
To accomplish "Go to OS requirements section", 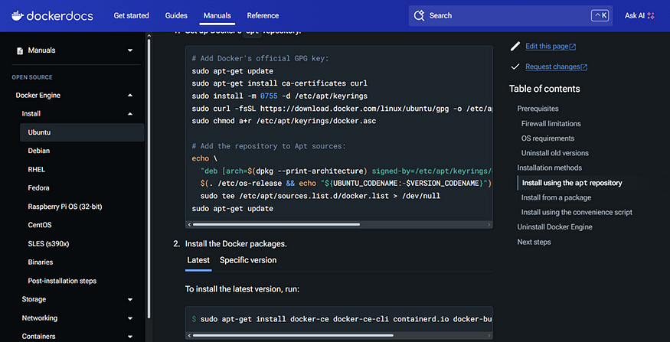I will click(x=547, y=138).
